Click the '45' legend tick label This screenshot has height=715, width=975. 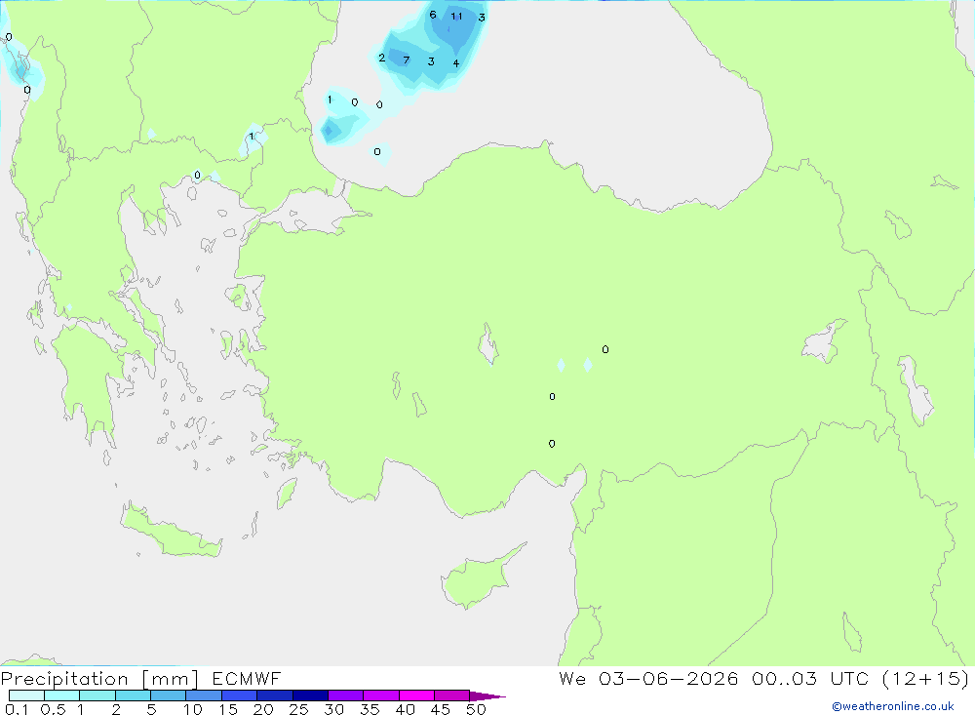[x=441, y=709]
